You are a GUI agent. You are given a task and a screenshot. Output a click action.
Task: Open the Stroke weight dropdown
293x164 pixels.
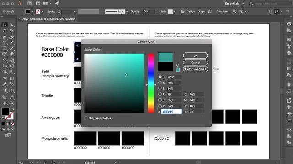(74, 11)
